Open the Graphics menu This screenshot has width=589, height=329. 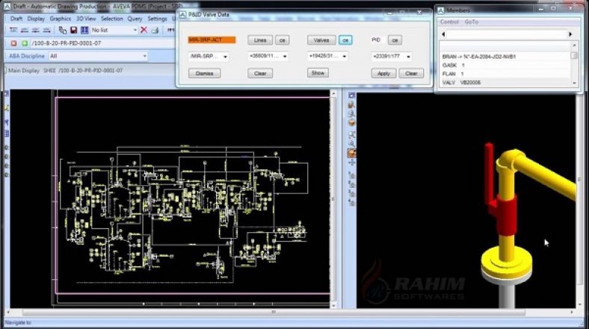click(60, 18)
